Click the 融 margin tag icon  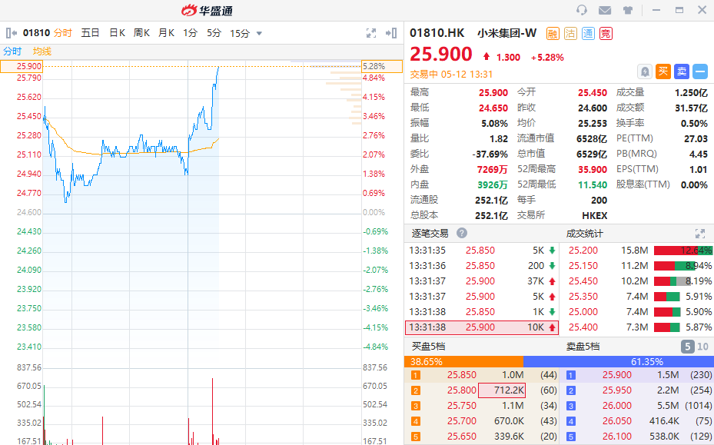pos(553,33)
